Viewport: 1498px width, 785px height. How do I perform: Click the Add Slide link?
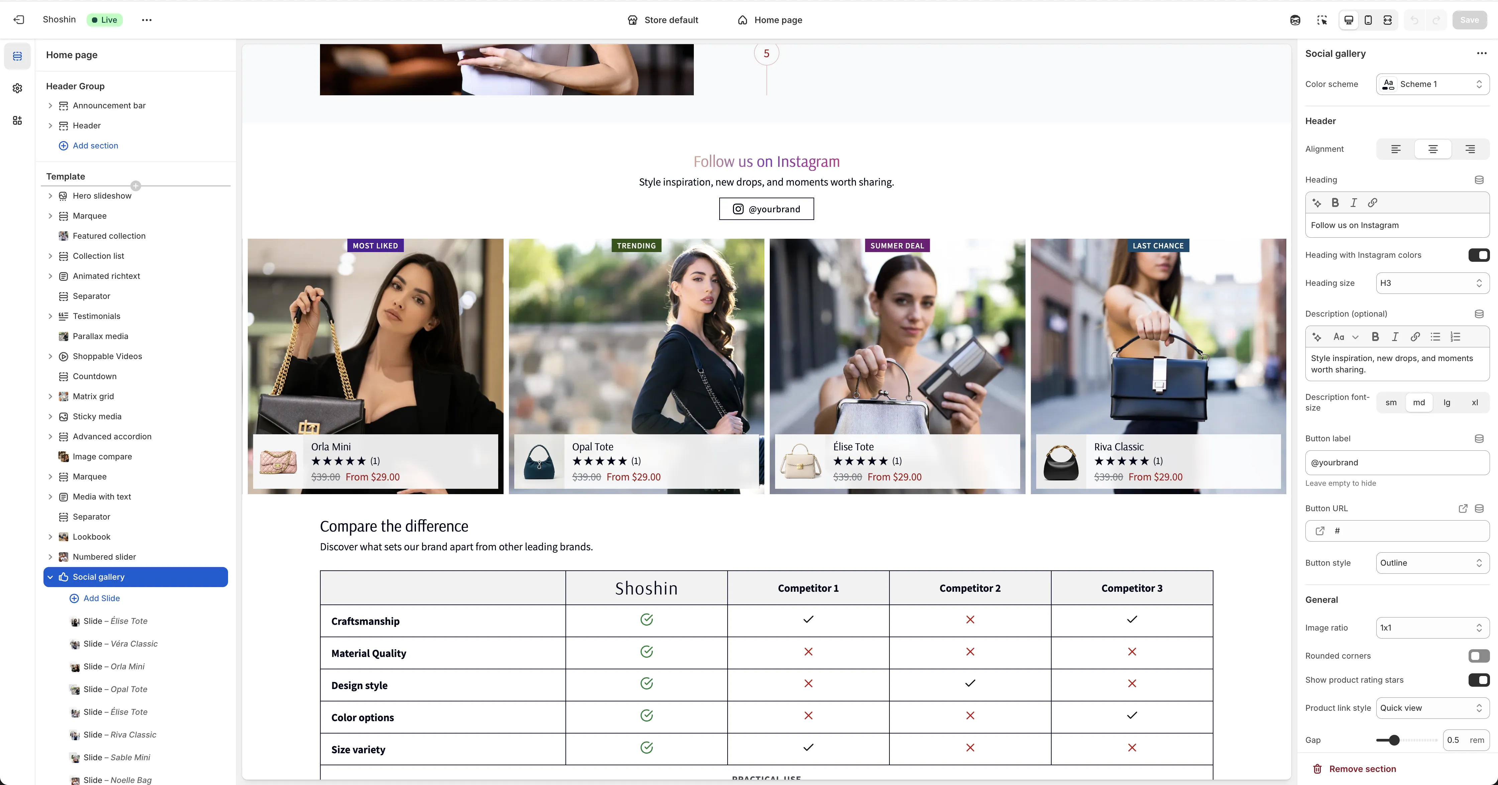click(x=101, y=598)
